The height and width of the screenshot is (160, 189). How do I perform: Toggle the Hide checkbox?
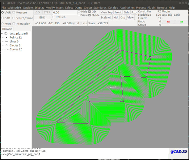[79, 11]
